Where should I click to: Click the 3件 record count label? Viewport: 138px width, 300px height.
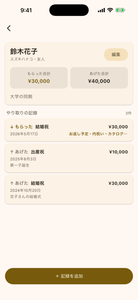128,113
